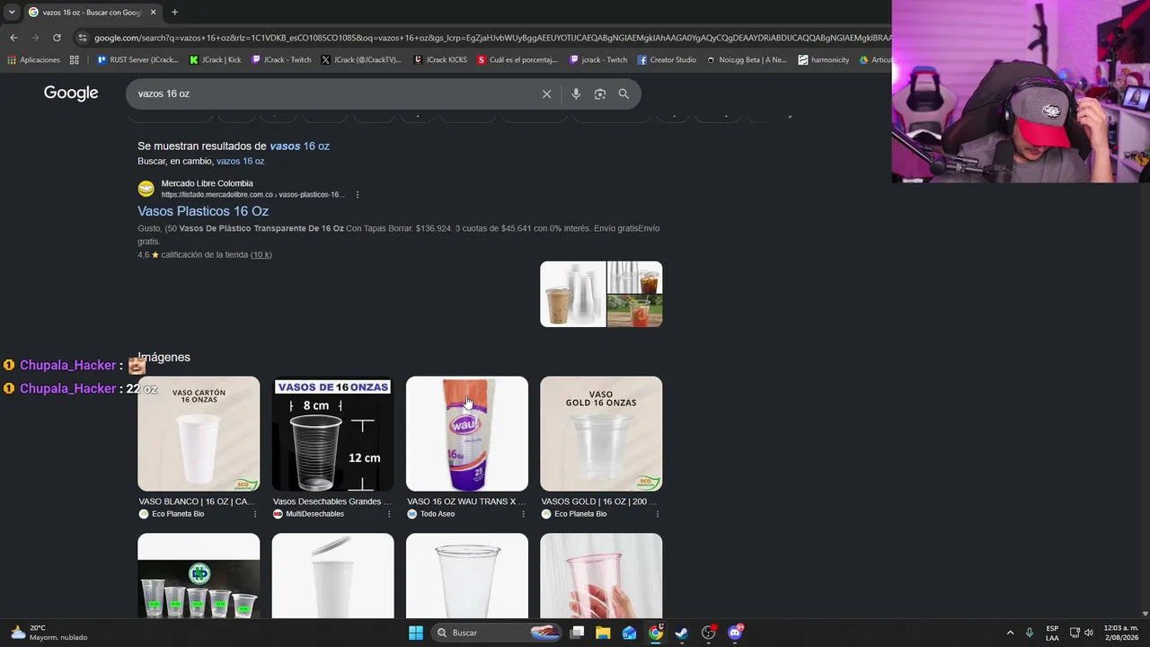Switch to Chrome on the taskbar
1150x647 pixels.
[x=656, y=633]
